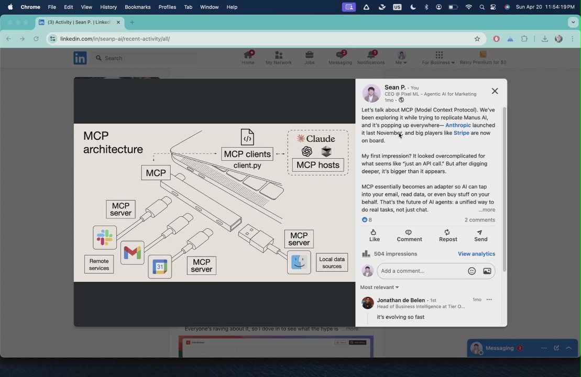Go back in Chrome

[8, 39]
